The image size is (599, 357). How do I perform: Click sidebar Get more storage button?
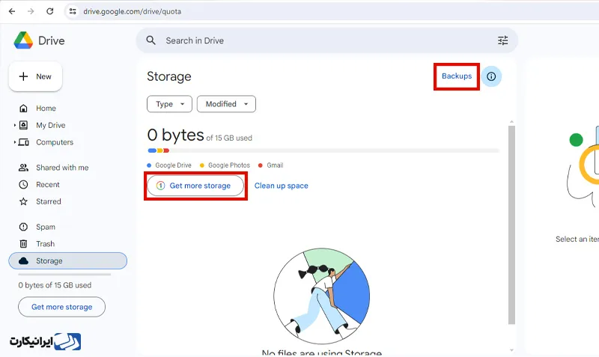pyautogui.click(x=61, y=307)
